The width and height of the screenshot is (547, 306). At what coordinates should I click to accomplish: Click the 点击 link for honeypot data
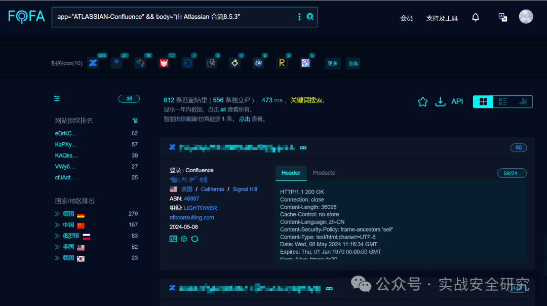(x=244, y=119)
